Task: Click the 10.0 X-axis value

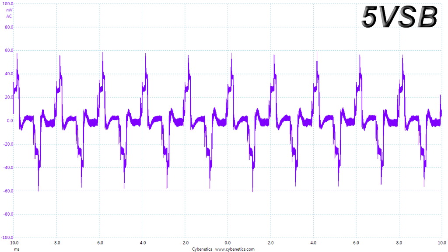Action: pyautogui.click(x=442, y=243)
